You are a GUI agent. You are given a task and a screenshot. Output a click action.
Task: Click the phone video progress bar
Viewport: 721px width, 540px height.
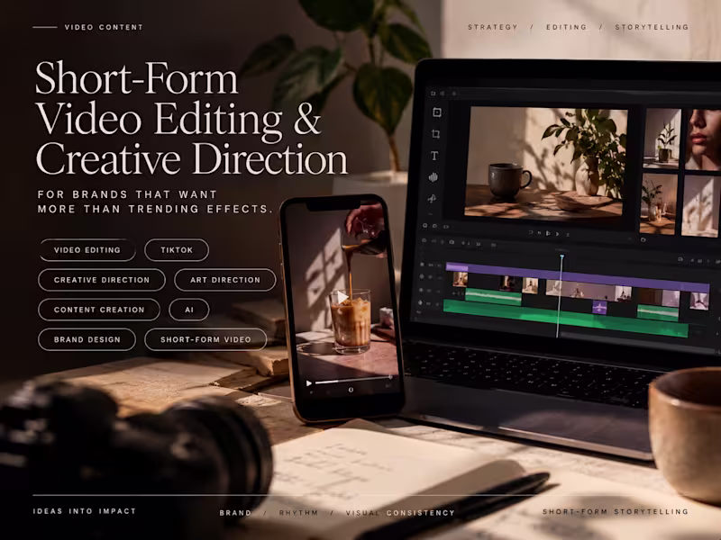pyautogui.click(x=353, y=380)
